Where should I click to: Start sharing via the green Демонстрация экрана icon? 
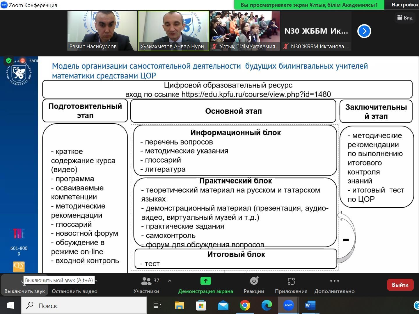tap(205, 281)
